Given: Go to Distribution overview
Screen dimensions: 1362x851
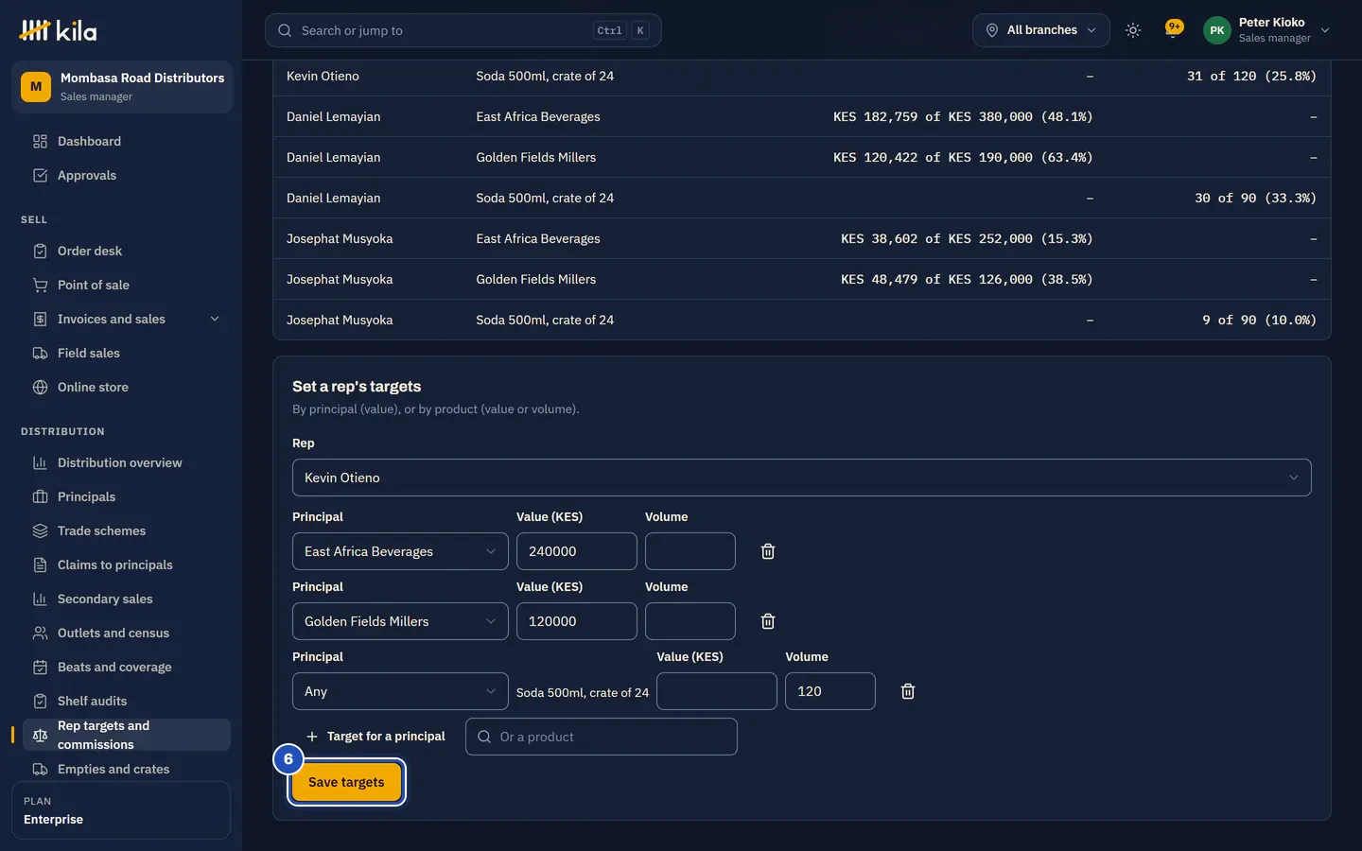Looking at the screenshot, I should pos(126,463).
